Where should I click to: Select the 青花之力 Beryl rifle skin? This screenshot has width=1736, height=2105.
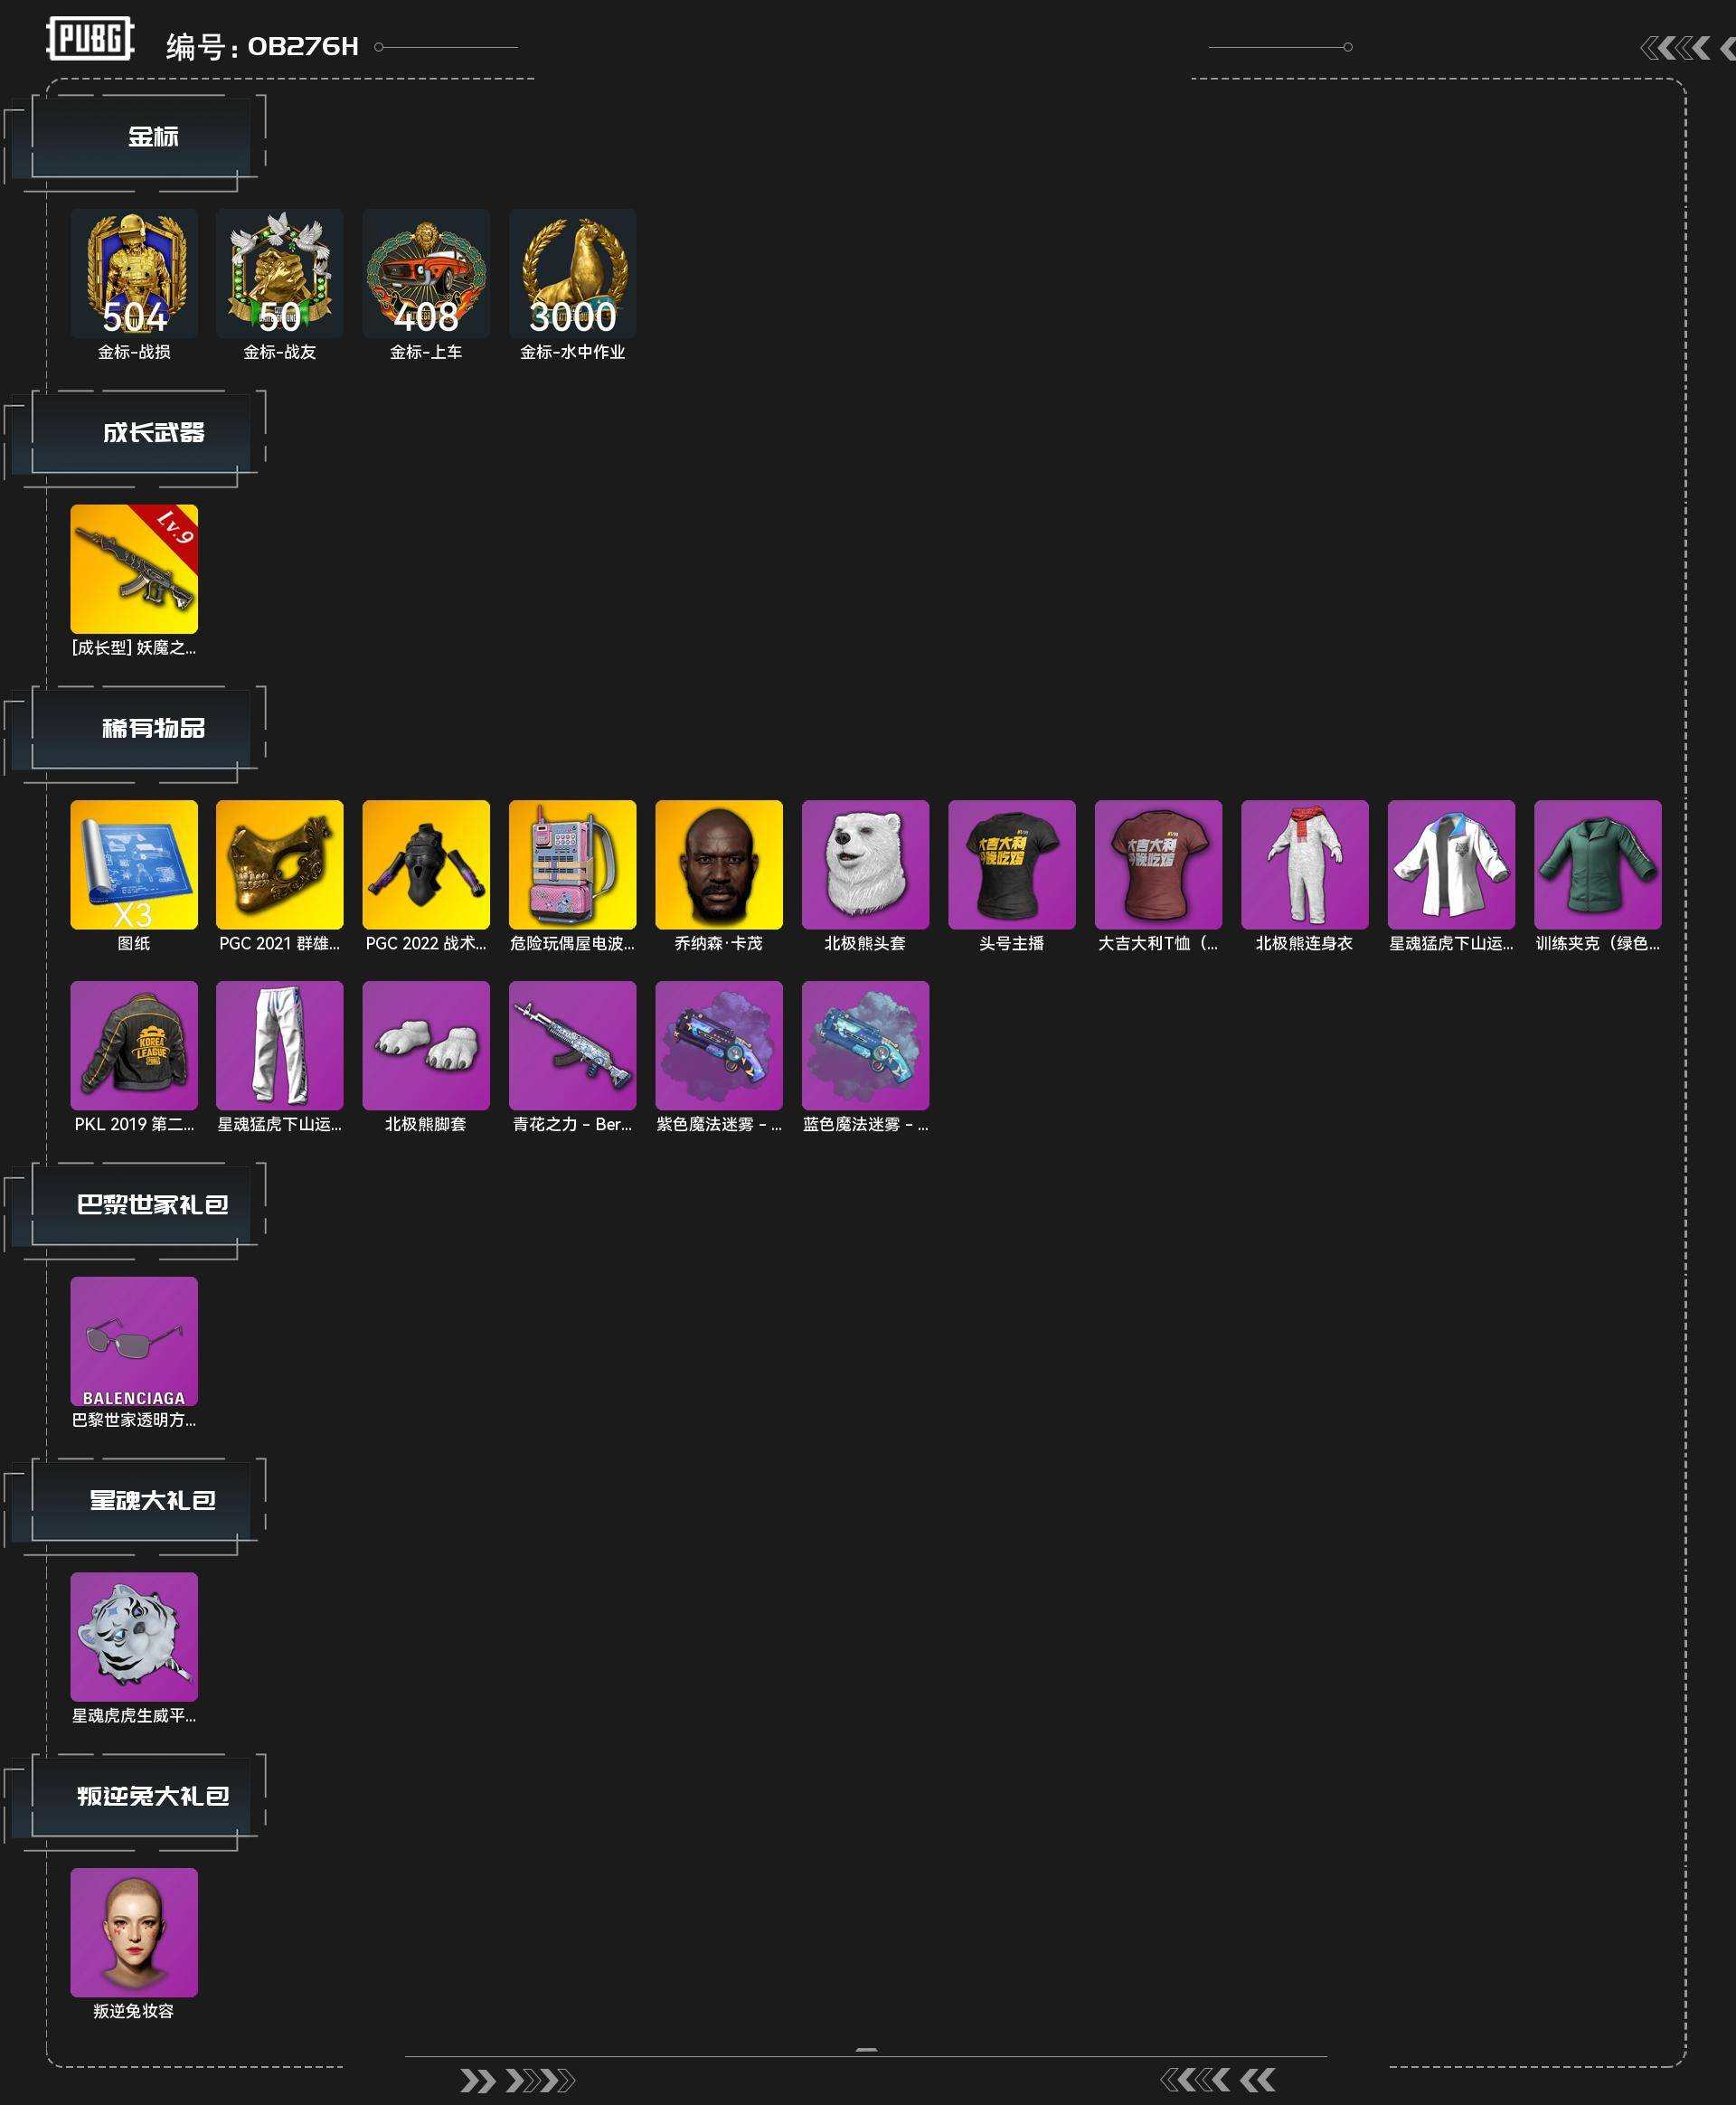(x=572, y=1045)
